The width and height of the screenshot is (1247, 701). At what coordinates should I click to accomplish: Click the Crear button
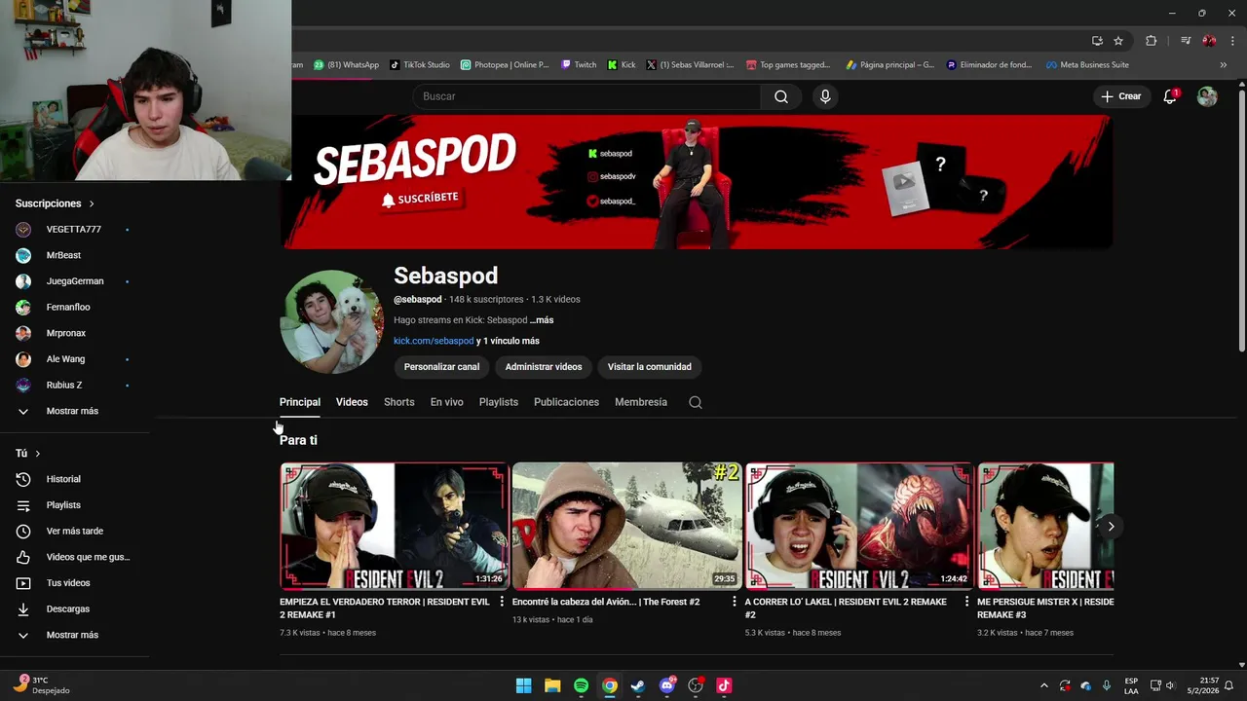tap(1120, 96)
